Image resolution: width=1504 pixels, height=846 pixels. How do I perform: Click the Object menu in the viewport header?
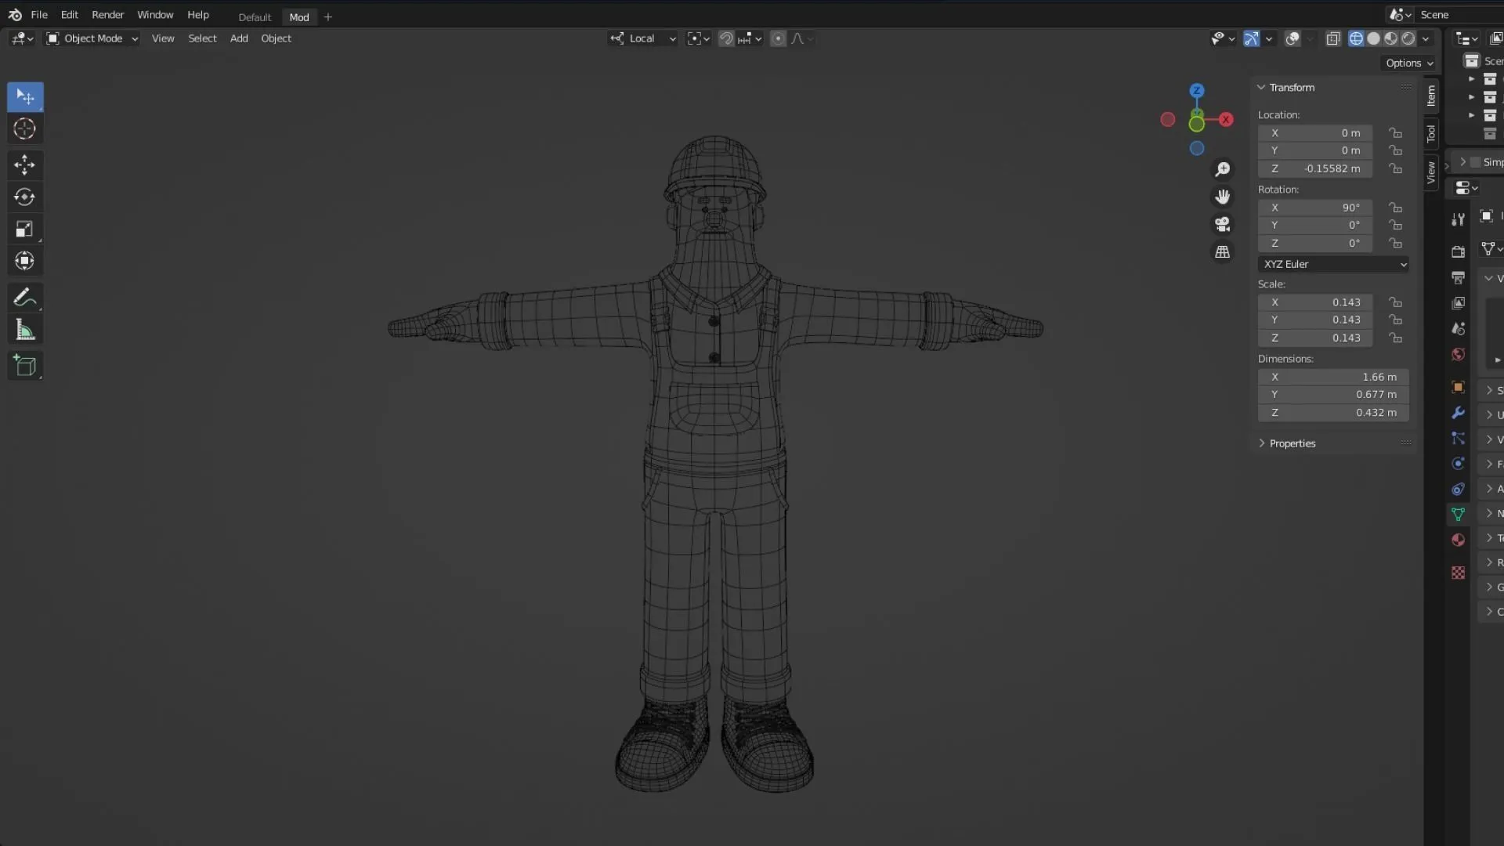pos(276,38)
